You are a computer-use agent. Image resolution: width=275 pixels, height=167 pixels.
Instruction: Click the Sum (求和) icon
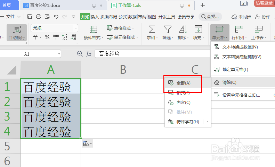point(152,33)
